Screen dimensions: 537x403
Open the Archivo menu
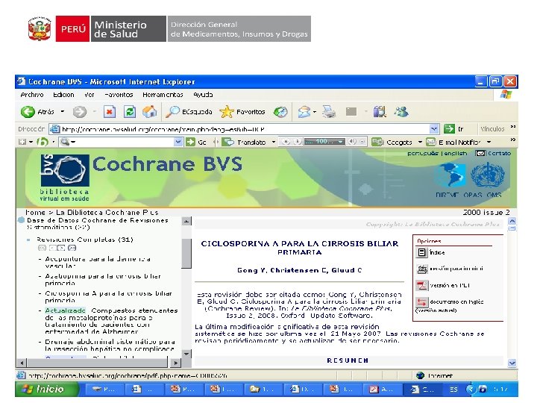(32, 95)
